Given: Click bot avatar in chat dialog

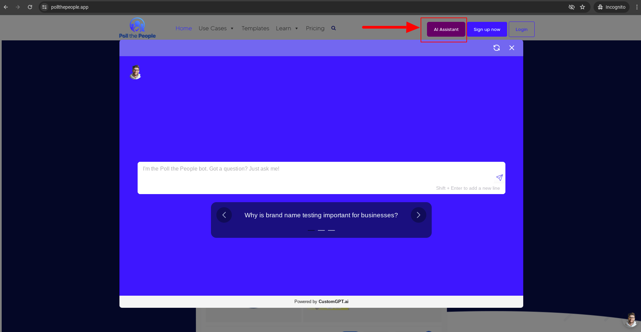Looking at the screenshot, I should pyautogui.click(x=135, y=72).
